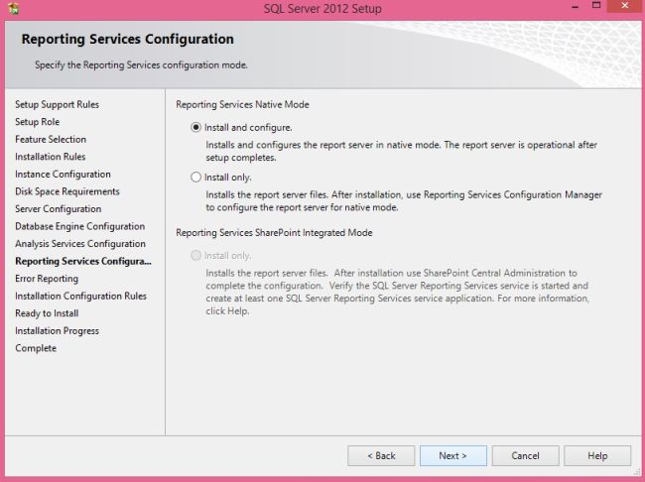
Task: Click description mentioning Reporting Services Configuration Manager
Action: pos(404,200)
